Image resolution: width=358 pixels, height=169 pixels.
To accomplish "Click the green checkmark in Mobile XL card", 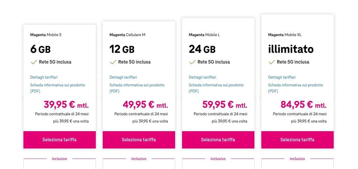I will [272, 62].
